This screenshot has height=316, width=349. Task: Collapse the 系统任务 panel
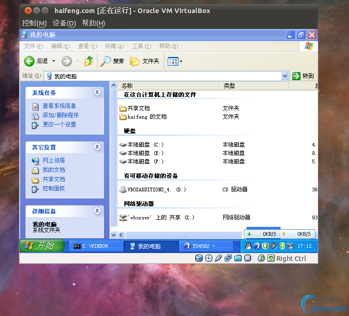[x=97, y=92]
